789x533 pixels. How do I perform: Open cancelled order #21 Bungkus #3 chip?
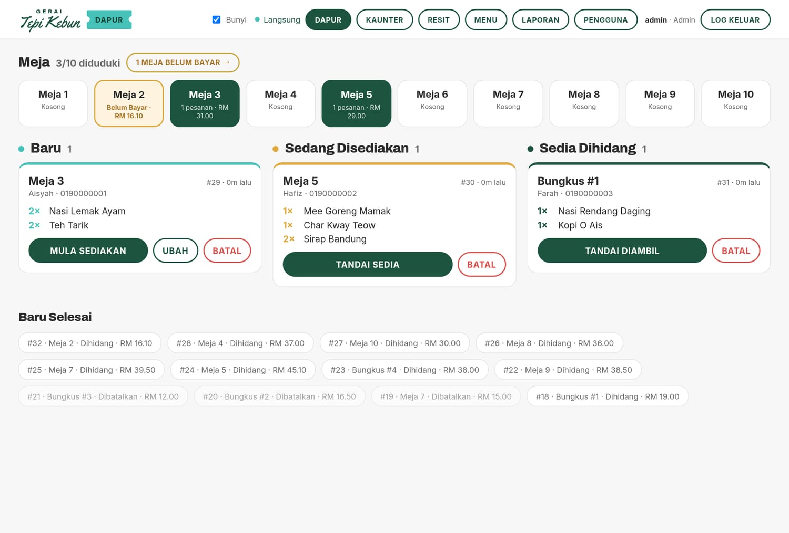103,396
